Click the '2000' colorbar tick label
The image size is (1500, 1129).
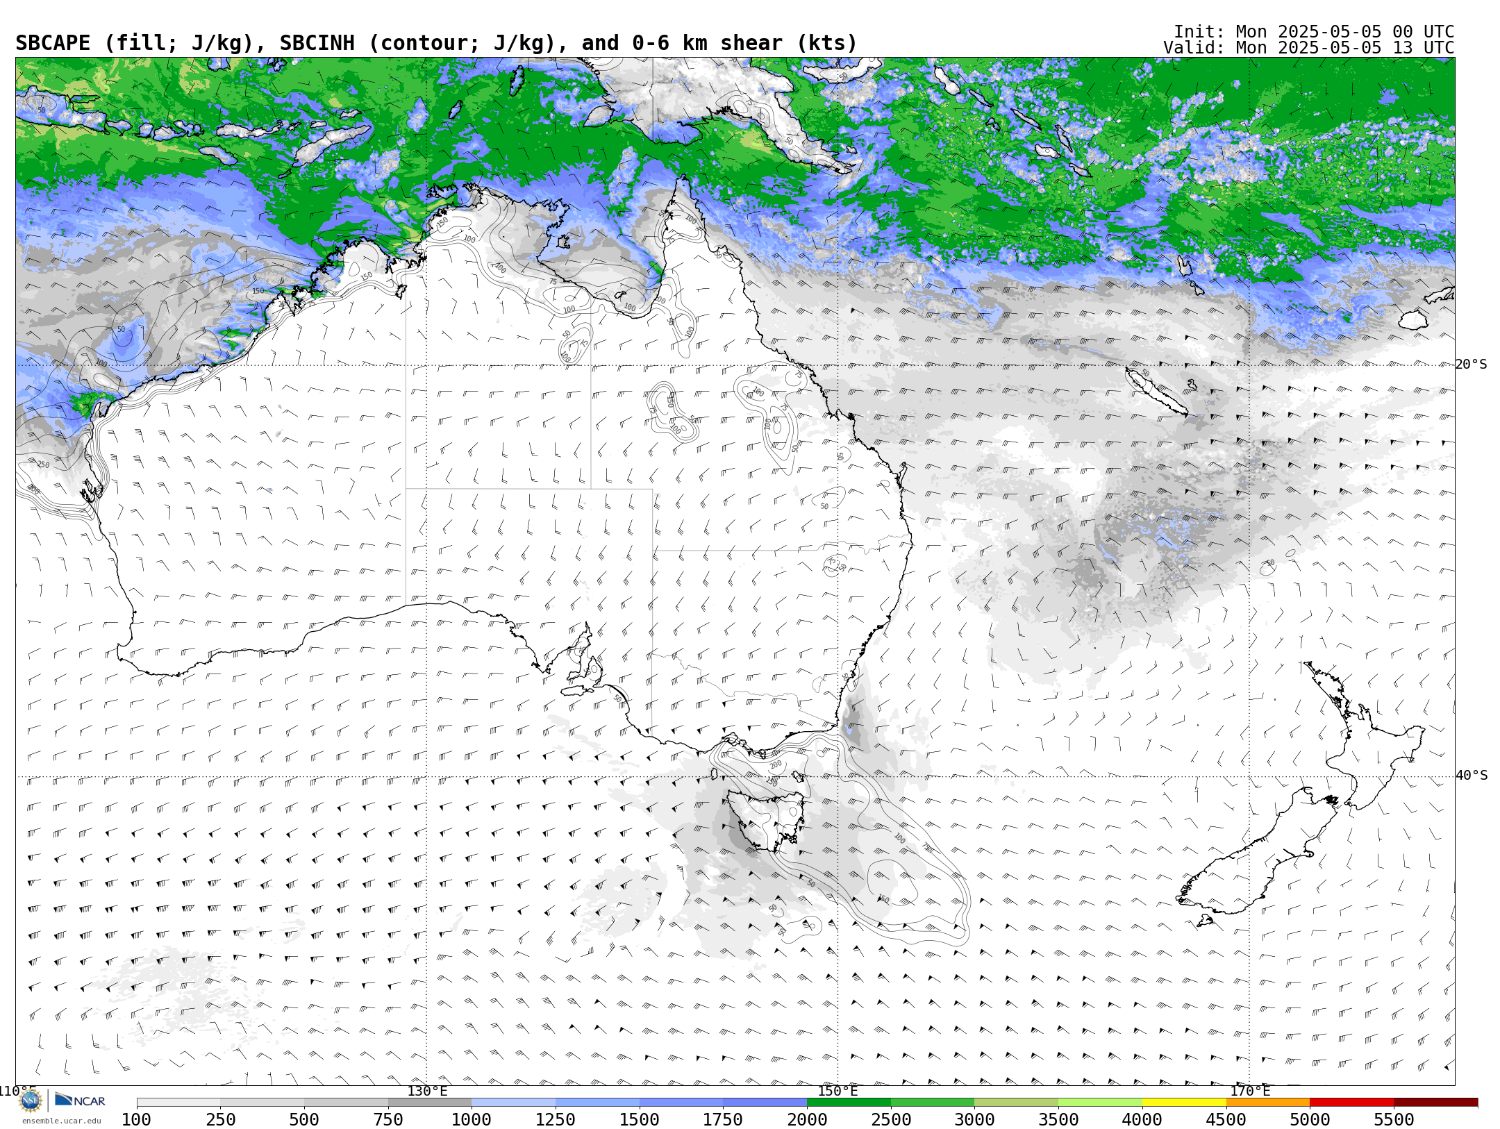click(x=807, y=1120)
